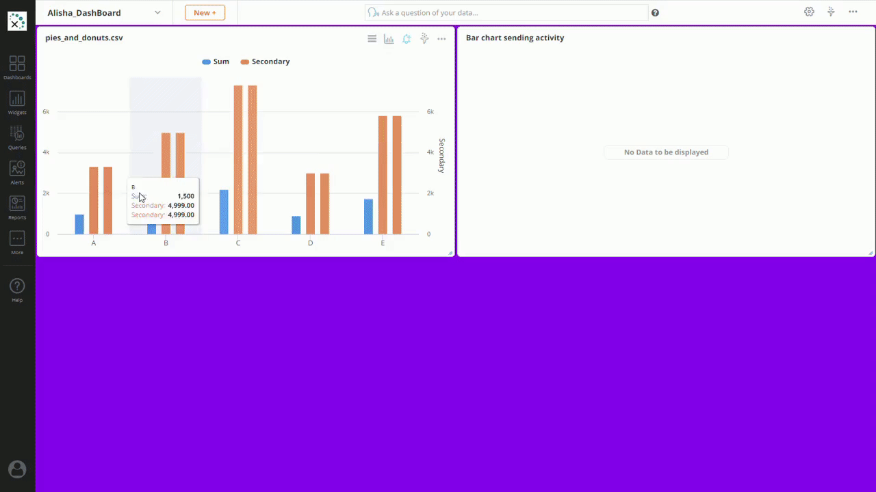
Task: Open the Dashboards section
Action: click(x=17, y=68)
